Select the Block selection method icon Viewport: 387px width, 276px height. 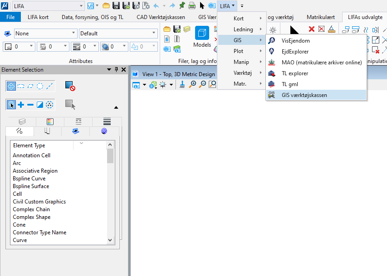(21, 86)
